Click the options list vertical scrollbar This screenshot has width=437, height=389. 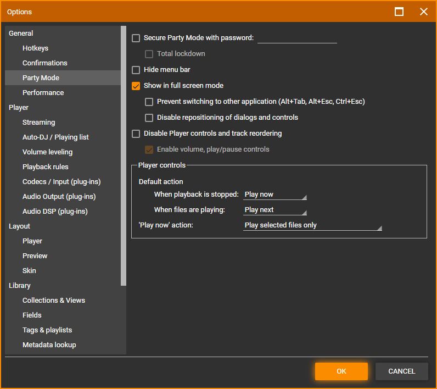pos(124,156)
